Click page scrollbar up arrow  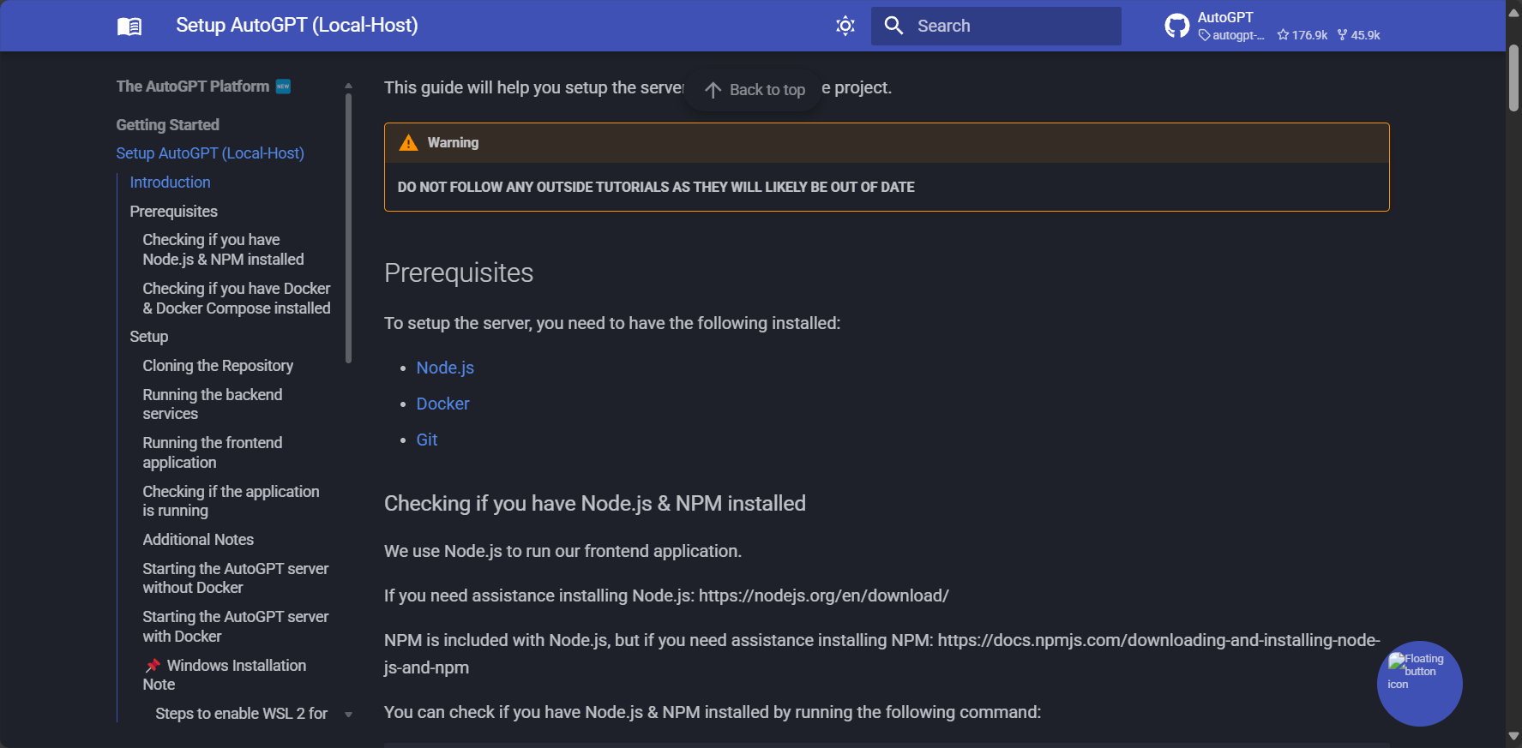click(1513, 12)
